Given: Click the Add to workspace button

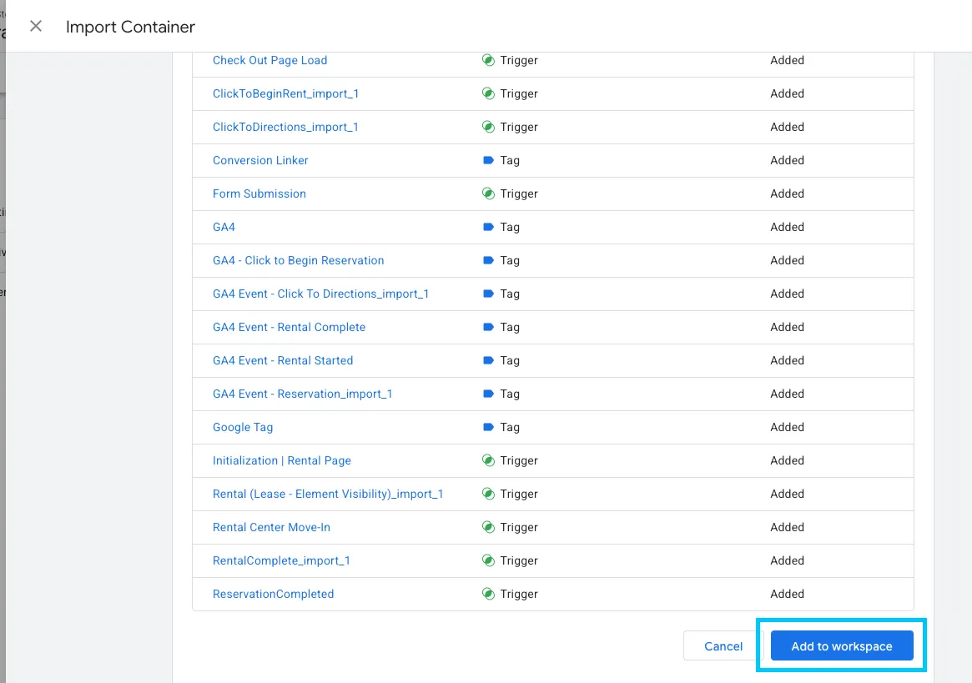Looking at the screenshot, I should [842, 645].
